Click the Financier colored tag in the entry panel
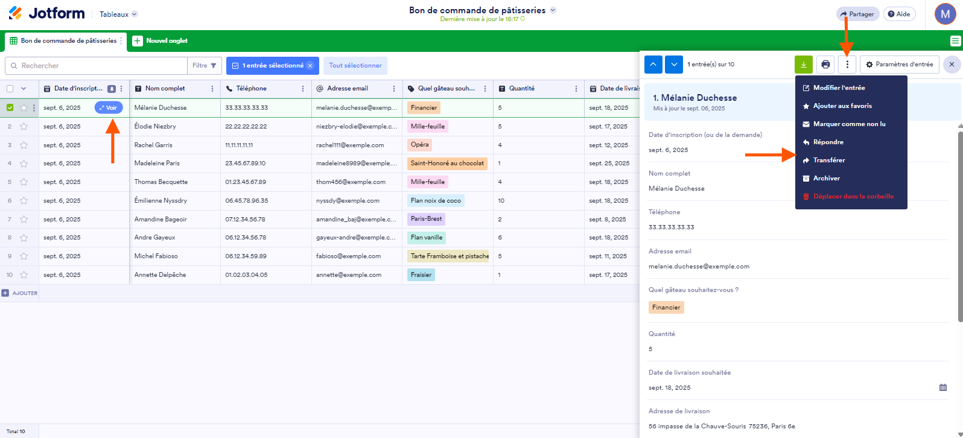 [x=666, y=308]
